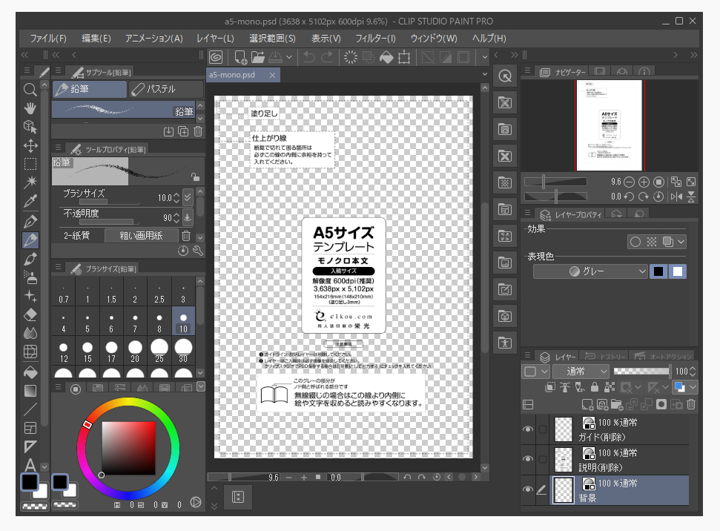Viewport: 720px width, 531px height.
Task: Select パステル tool group button
Action: coord(165,89)
